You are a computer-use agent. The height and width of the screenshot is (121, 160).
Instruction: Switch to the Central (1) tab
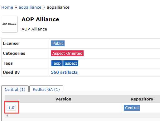(x=15, y=89)
